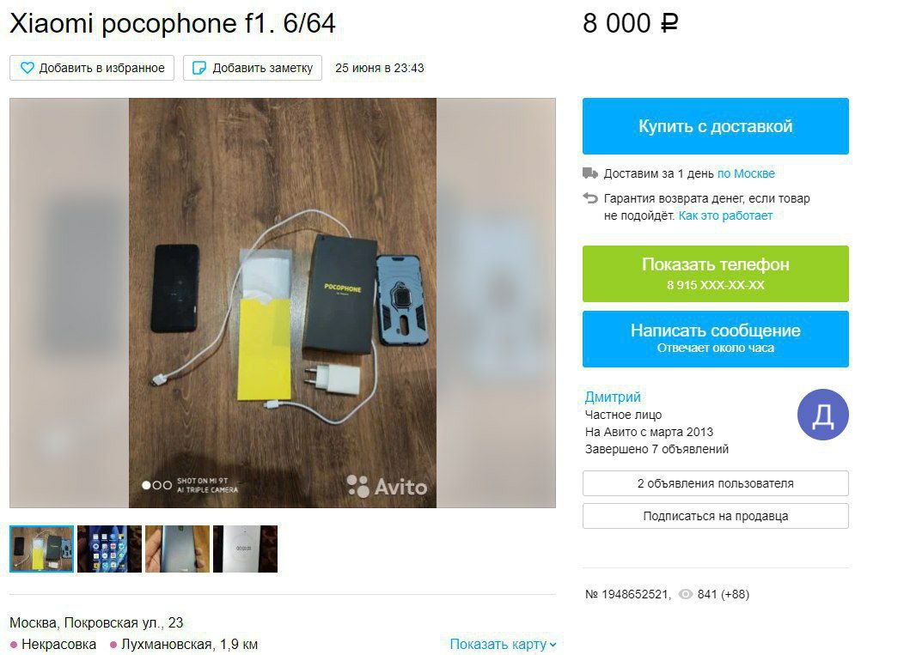Click the delivery truck icon
Viewport: 910px width, 655px height.
pos(590,173)
